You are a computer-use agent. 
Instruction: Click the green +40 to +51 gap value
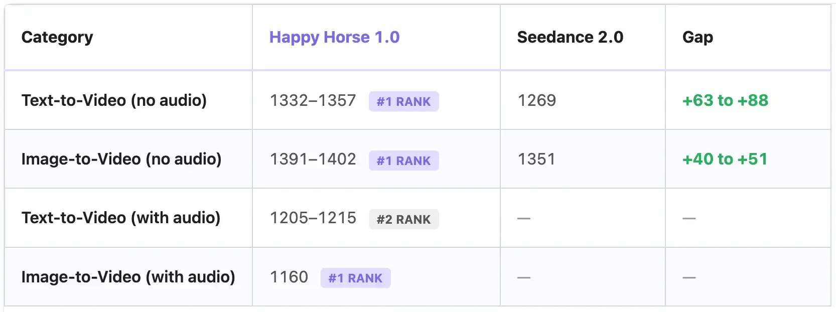725,159
